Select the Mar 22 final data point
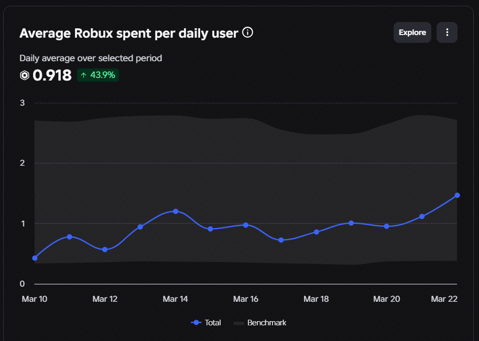 click(x=457, y=195)
